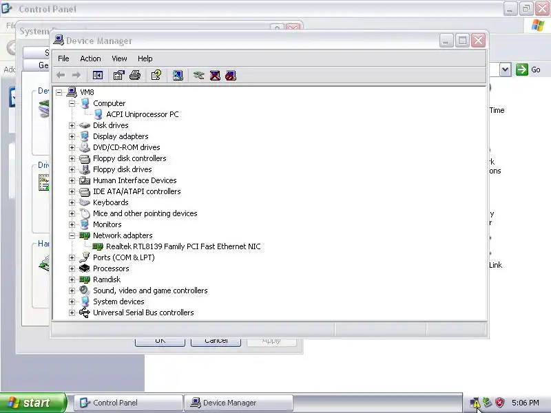
Task: Click the Update Driver toolbar icon
Action: [x=199, y=75]
